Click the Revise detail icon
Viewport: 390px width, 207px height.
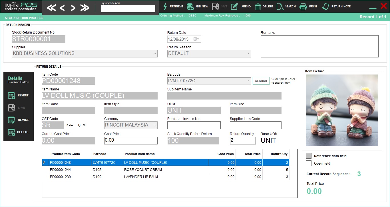click(11, 120)
